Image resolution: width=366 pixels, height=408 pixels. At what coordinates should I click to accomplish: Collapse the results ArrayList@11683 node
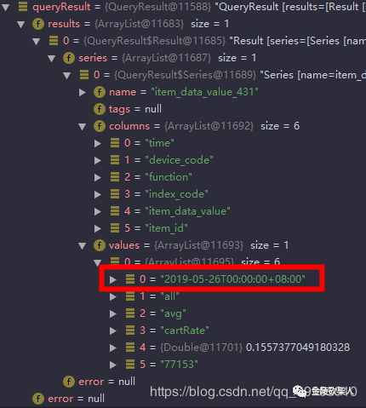point(21,25)
